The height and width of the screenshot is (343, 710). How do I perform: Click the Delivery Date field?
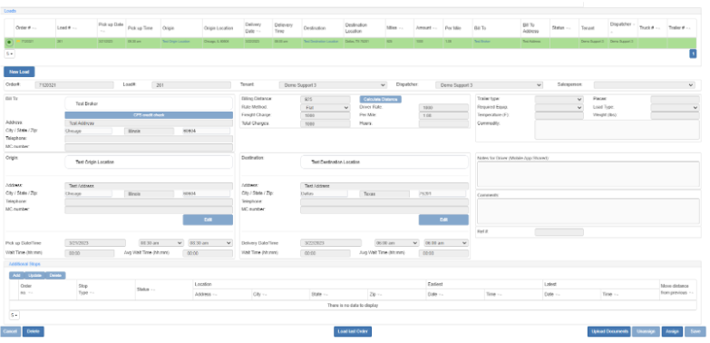point(331,243)
